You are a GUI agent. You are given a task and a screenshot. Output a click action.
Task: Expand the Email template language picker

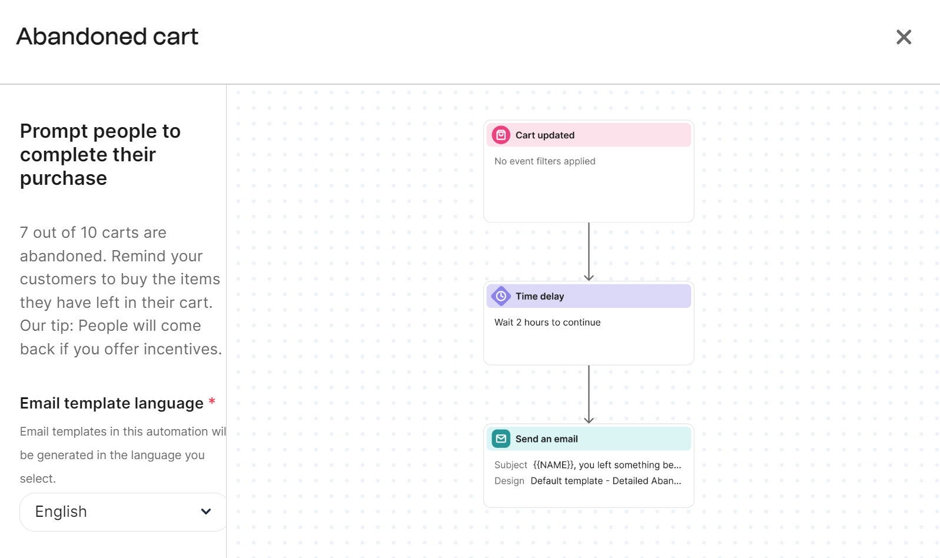tap(122, 511)
